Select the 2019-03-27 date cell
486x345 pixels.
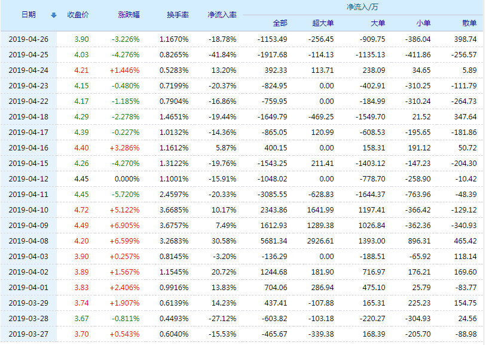tap(28, 334)
